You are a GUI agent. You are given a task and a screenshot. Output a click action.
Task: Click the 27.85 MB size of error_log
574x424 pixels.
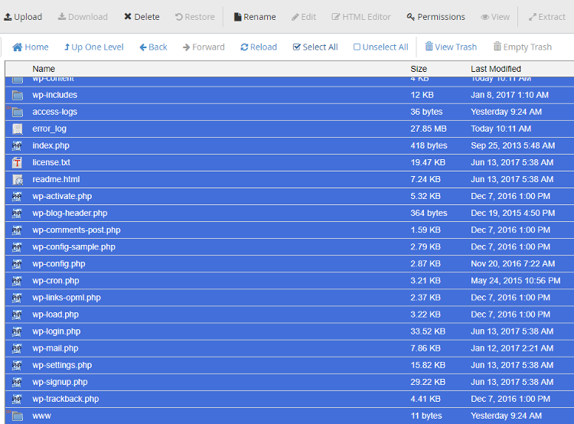(429, 129)
